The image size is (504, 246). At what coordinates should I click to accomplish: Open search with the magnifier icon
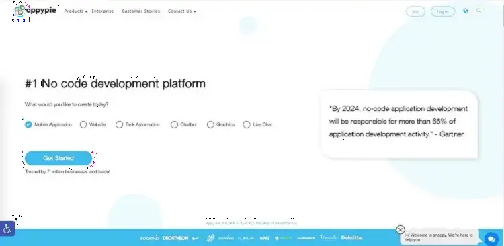[478, 11]
